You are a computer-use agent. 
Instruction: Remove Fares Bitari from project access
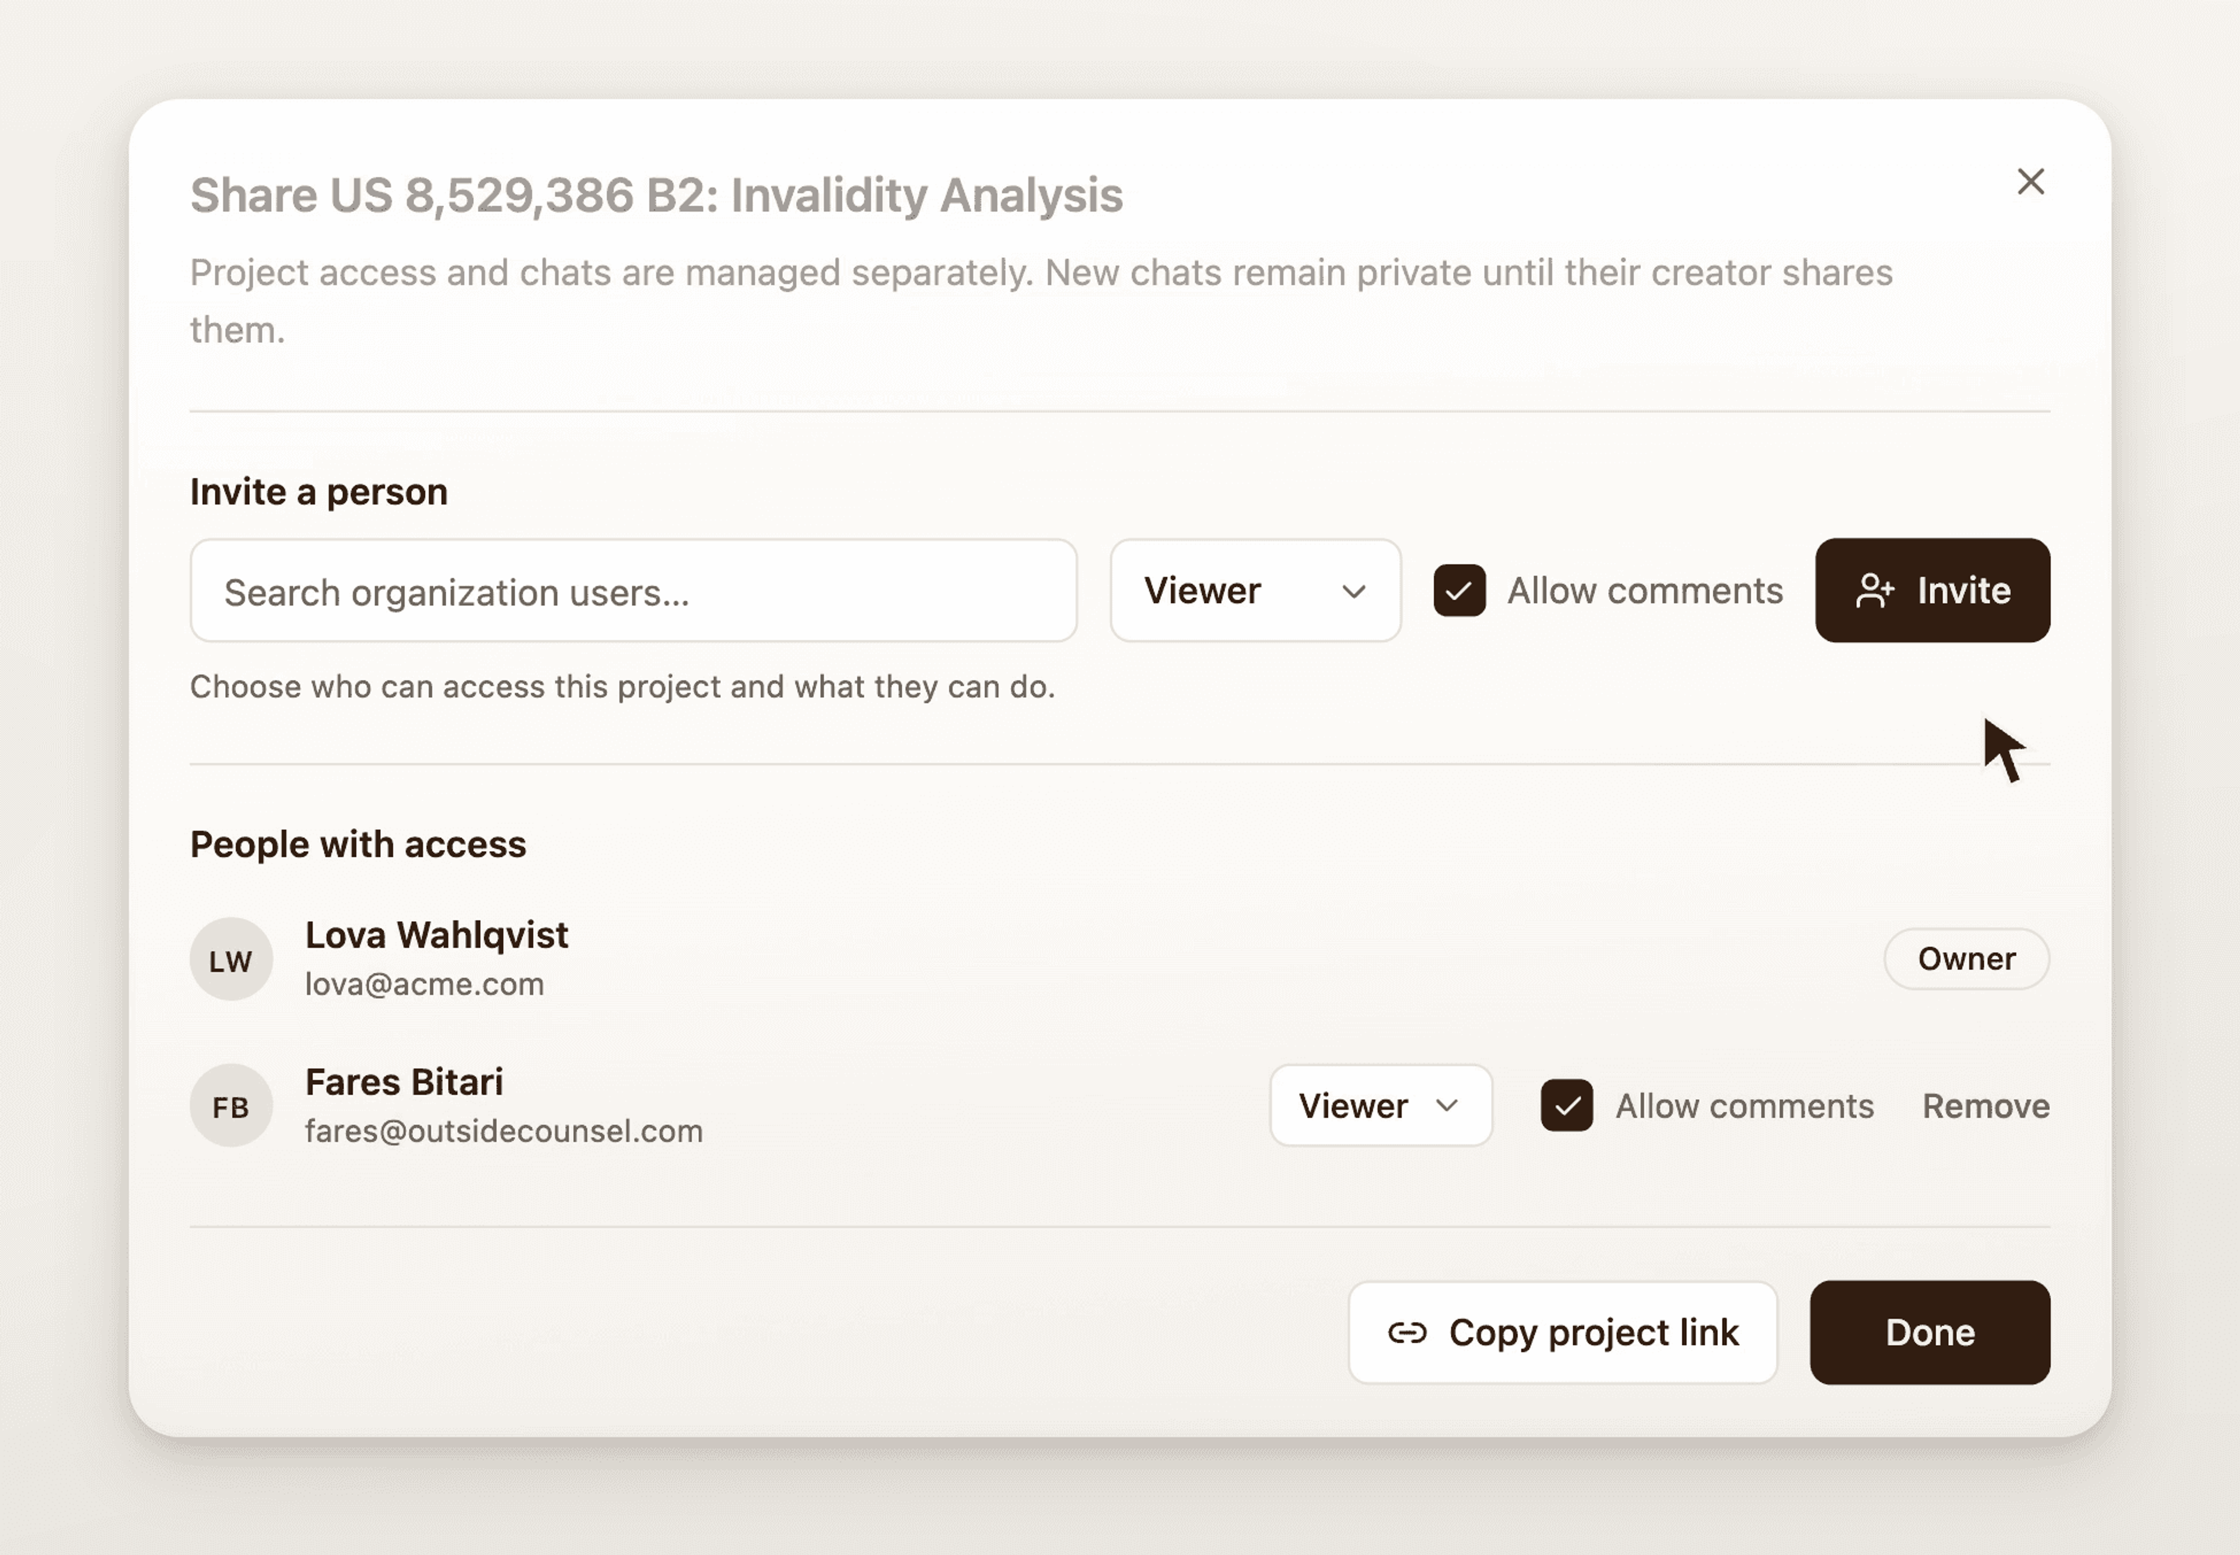tap(1986, 1106)
